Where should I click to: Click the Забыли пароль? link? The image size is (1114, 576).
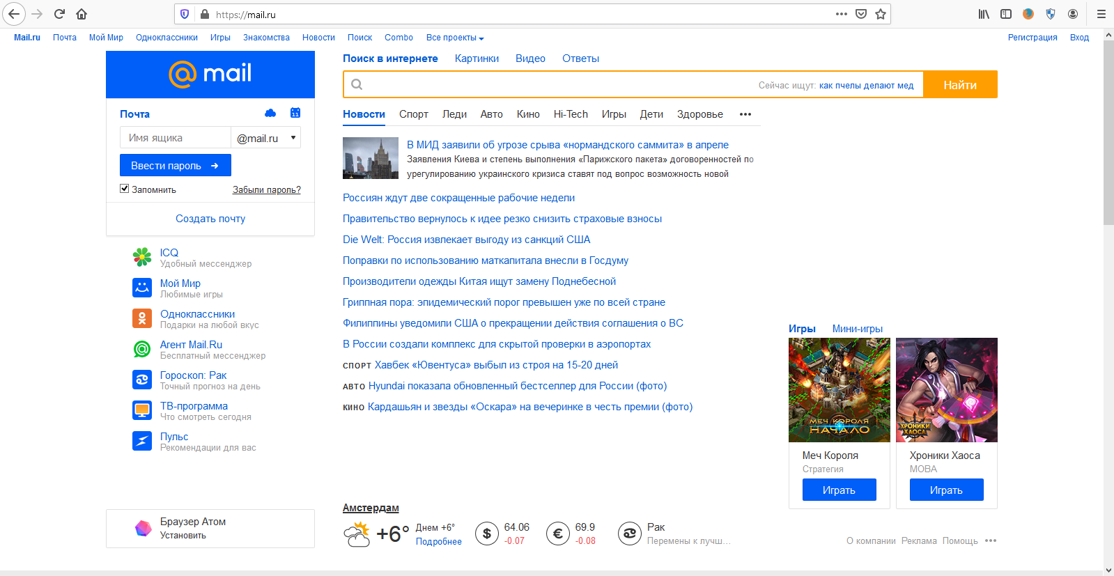tap(266, 189)
